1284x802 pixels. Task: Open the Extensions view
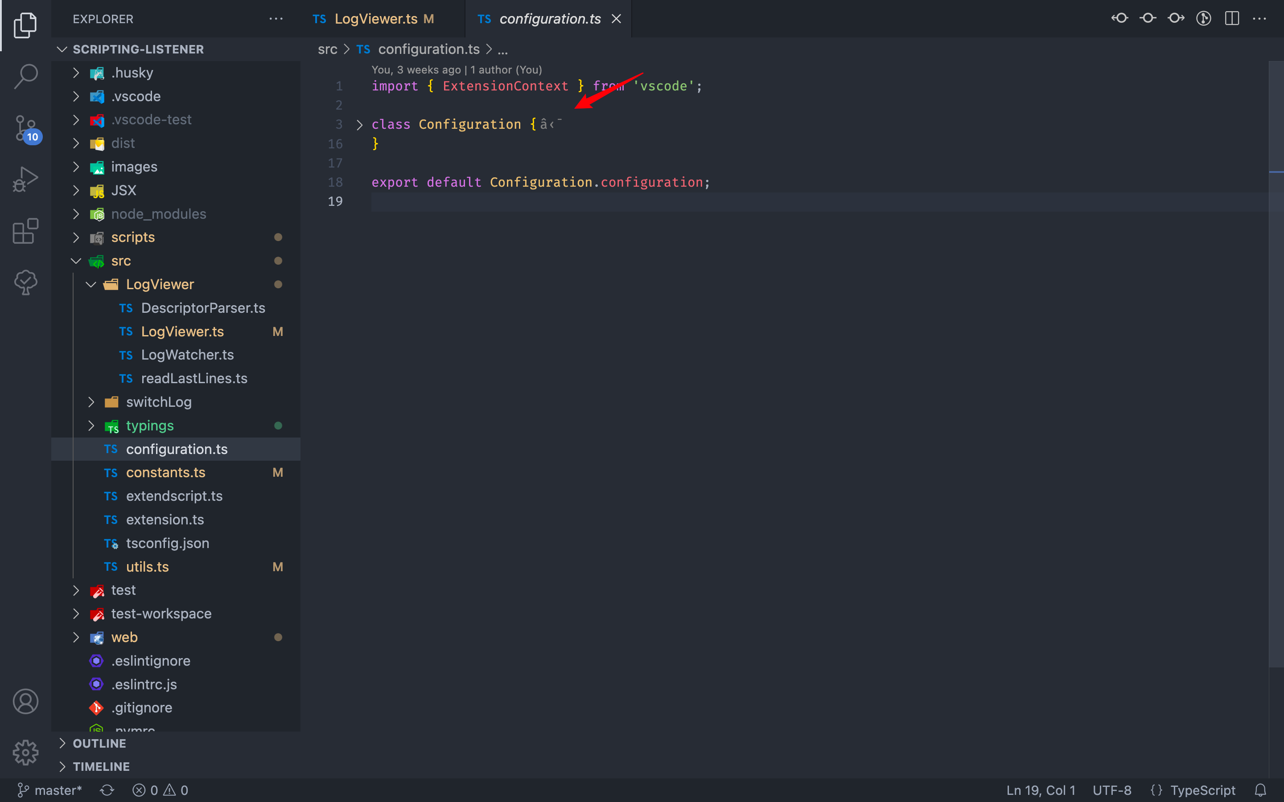click(25, 231)
